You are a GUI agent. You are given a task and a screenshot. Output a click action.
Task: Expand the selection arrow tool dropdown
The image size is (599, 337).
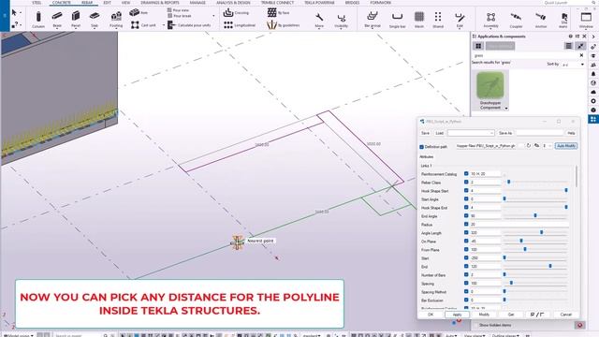[21, 12]
